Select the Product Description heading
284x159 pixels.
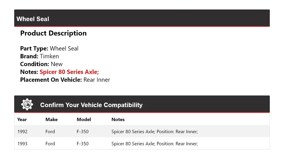pyautogui.click(x=53, y=33)
